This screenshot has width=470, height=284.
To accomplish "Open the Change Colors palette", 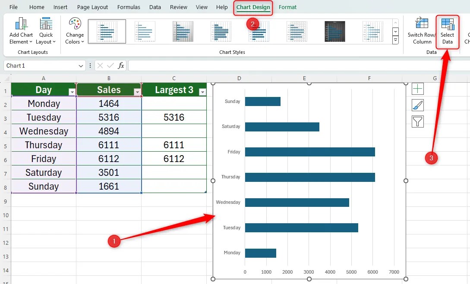I will tap(75, 31).
